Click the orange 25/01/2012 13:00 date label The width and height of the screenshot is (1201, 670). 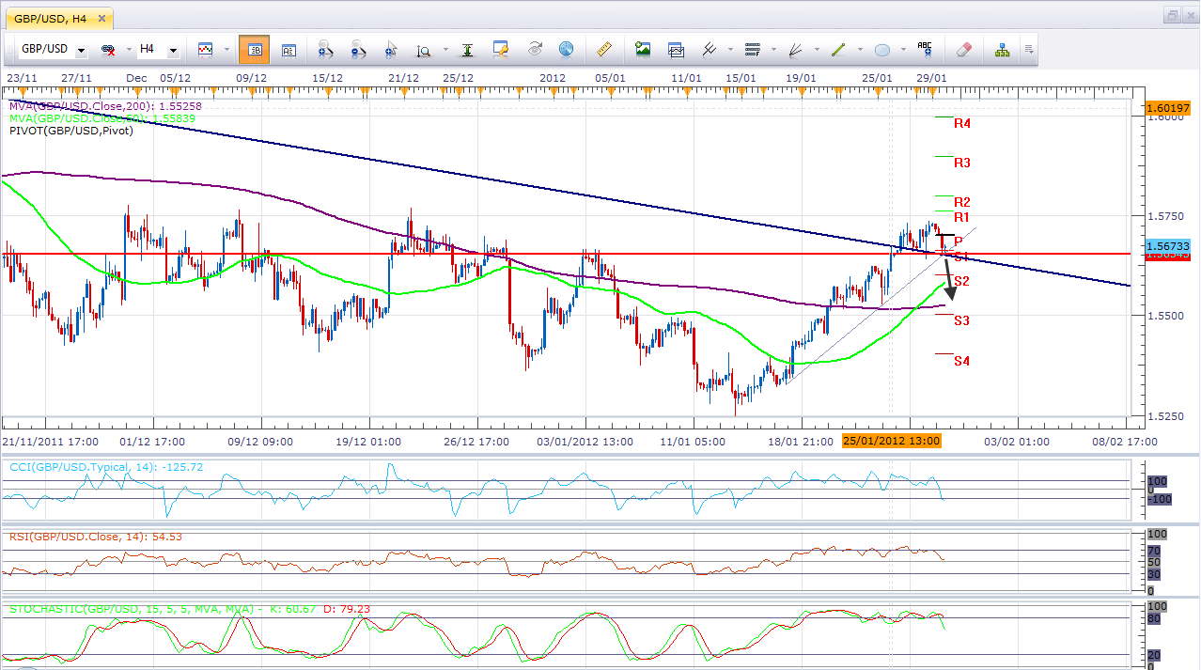tap(891, 441)
